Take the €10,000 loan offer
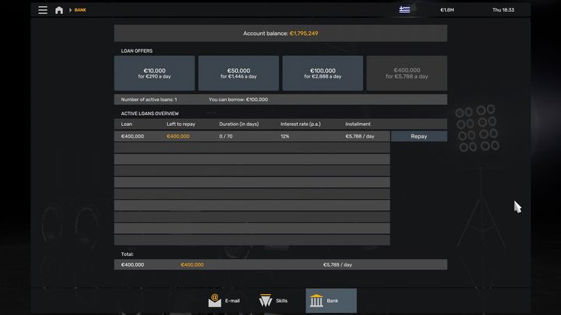561x315 pixels. [154, 73]
